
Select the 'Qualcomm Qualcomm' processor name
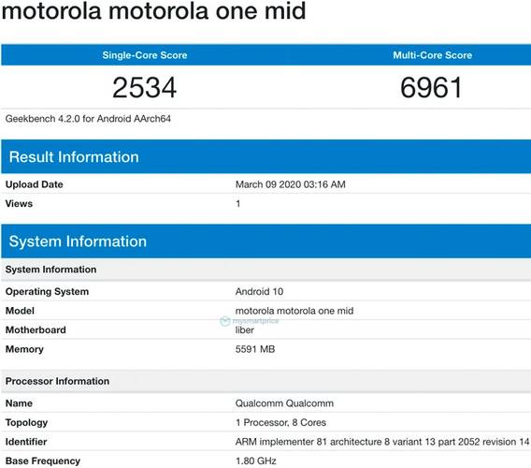(x=284, y=403)
